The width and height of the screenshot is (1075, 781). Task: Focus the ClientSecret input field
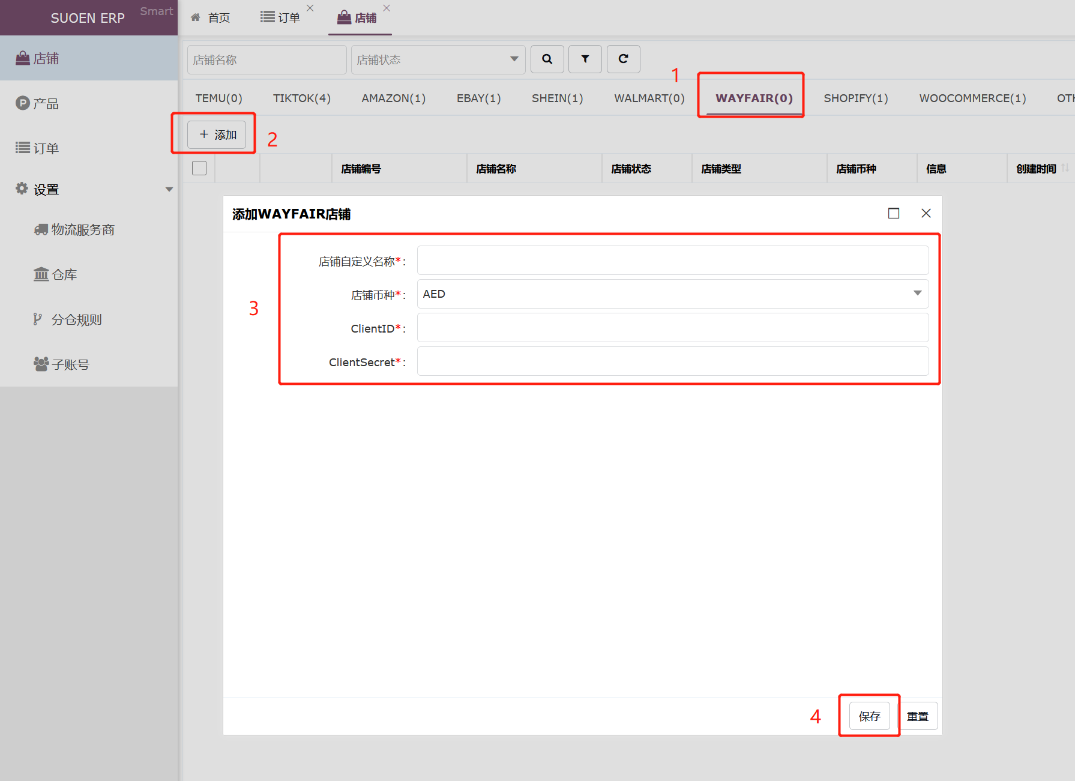tap(673, 361)
